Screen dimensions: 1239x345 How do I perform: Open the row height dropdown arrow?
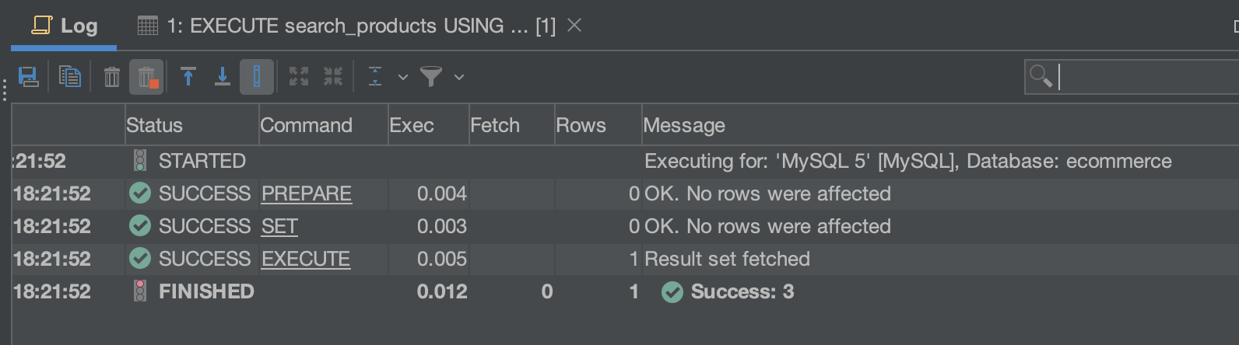click(402, 77)
